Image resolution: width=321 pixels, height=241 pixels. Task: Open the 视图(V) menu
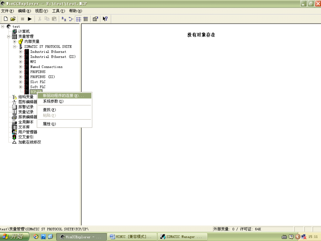pos(42,11)
